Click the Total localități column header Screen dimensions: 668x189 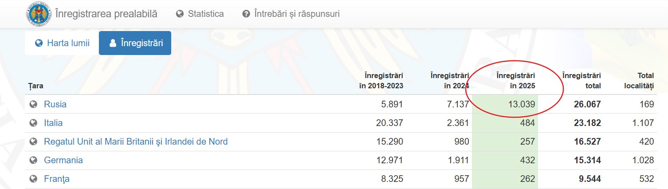[x=639, y=81]
